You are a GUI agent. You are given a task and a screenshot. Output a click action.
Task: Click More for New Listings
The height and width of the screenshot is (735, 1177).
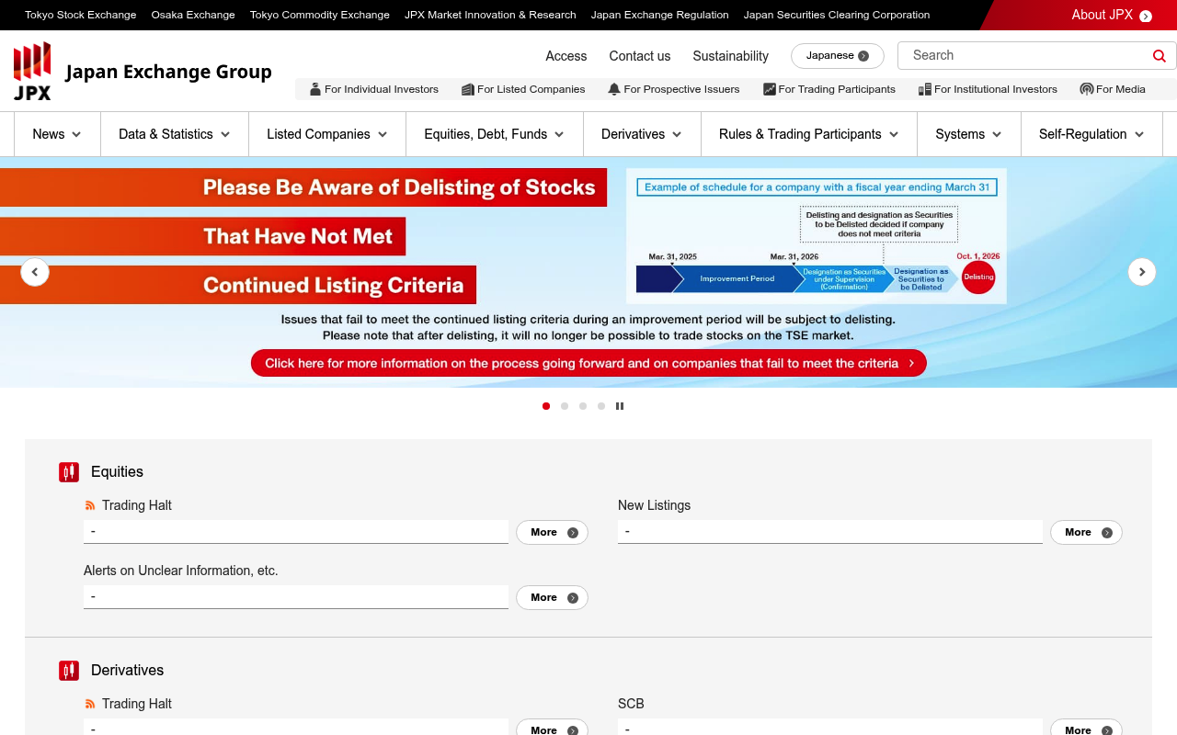pyautogui.click(x=1086, y=533)
